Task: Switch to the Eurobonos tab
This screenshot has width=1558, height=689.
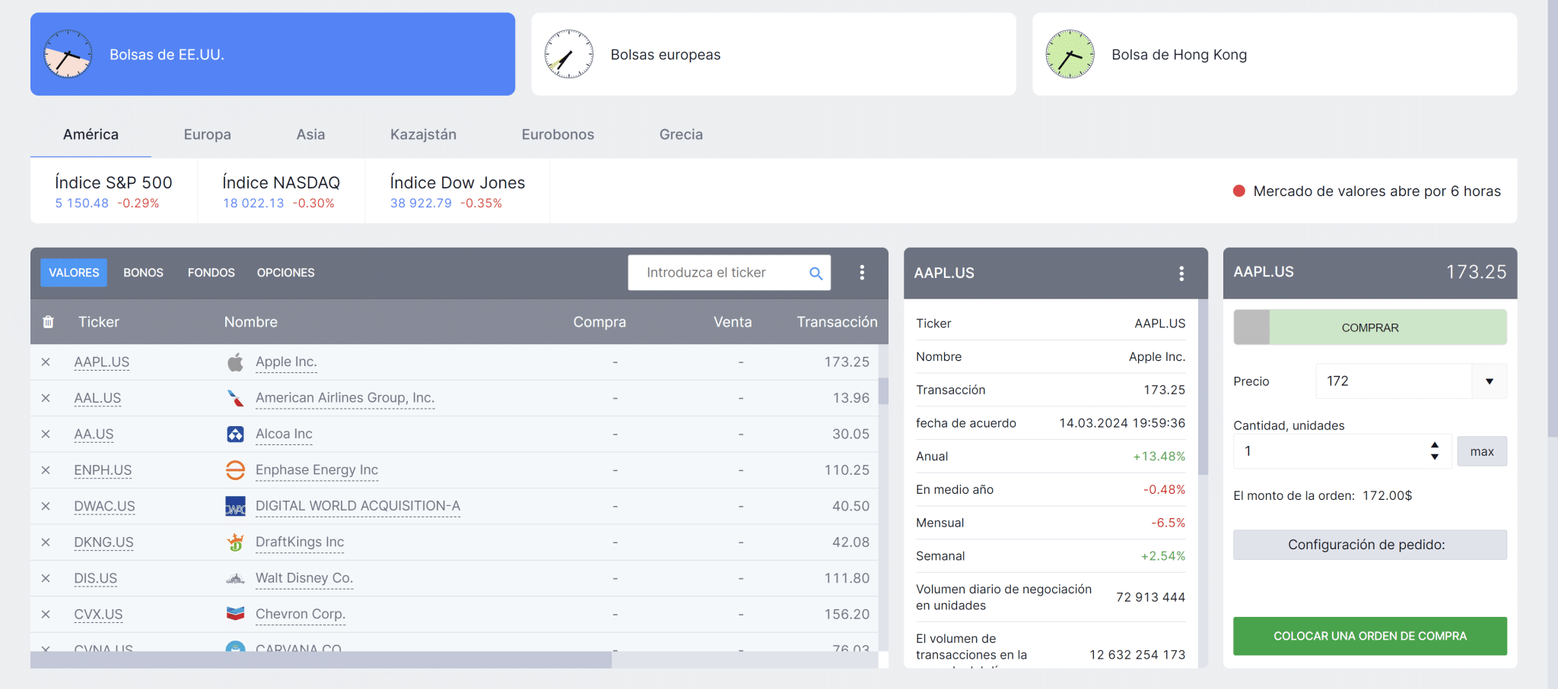Action: [558, 134]
